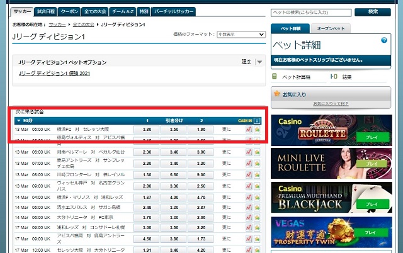Click the 結果 scores icon

[x=334, y=77]
